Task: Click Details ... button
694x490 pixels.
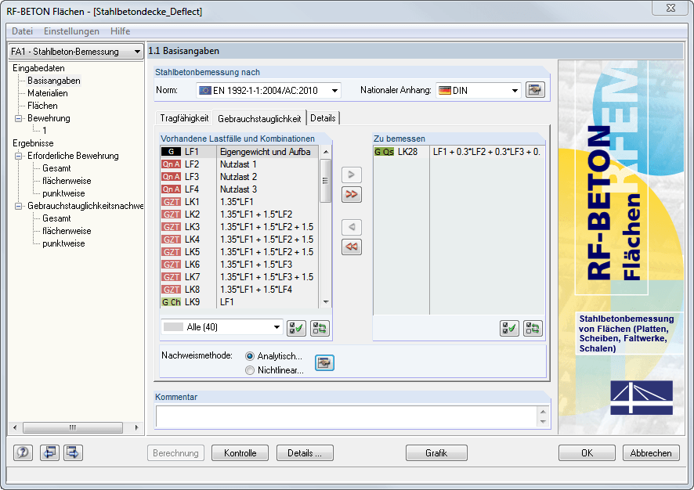Action: [x=305, y=453]
